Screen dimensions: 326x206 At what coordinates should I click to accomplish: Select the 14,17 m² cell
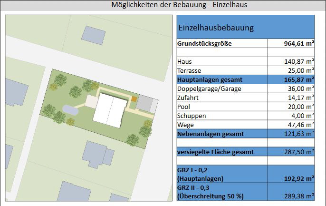(x=291, y=98)
